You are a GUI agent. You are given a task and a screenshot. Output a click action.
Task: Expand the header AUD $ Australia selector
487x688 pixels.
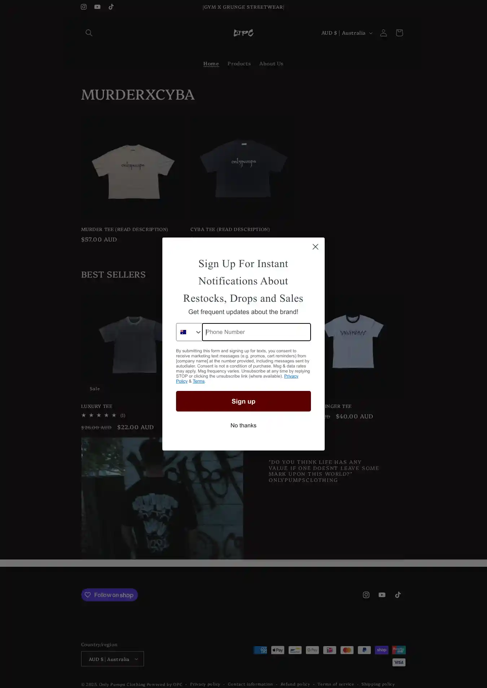(347, 33)
